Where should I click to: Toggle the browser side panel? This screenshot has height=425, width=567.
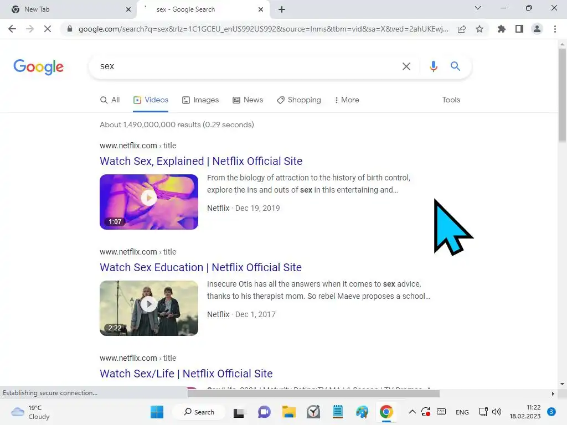point(519,29)
